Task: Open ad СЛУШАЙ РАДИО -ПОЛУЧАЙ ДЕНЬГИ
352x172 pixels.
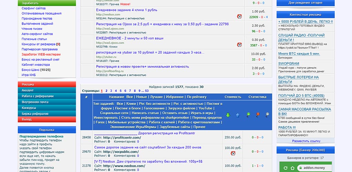Action: point(301,37)
